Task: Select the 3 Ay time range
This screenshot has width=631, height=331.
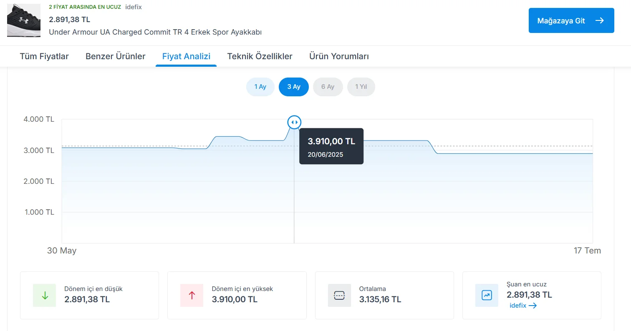Action: pos(294,87)
